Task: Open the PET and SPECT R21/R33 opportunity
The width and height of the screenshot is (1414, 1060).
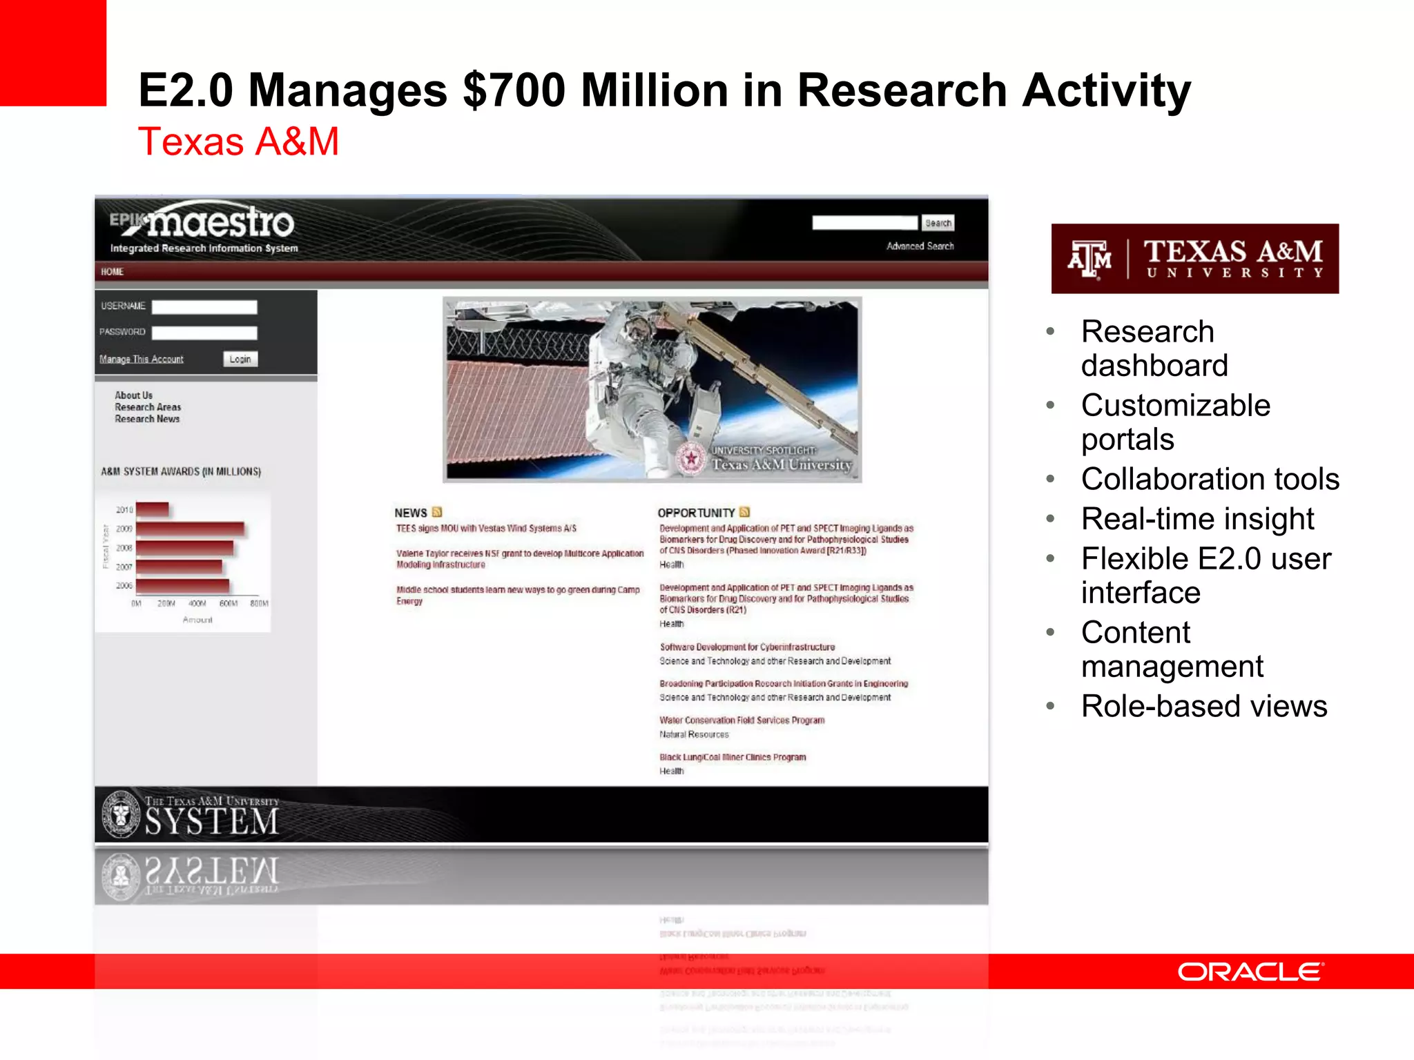Action: pos(786,540)
